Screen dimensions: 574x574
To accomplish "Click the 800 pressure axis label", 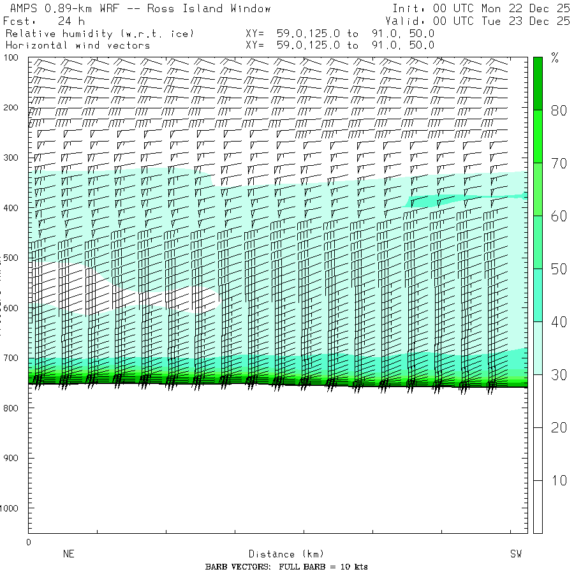I will pyautogui.click(x=11, y=408).
